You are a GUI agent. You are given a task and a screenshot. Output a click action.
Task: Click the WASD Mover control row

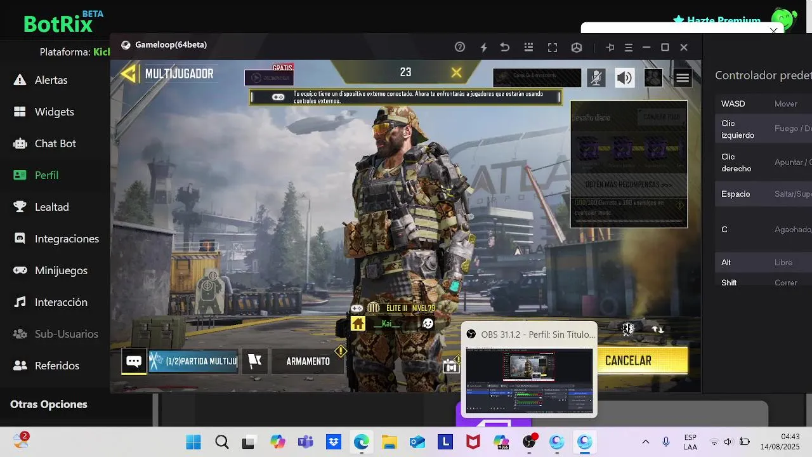pyautogui.click(x=763, y=103)
